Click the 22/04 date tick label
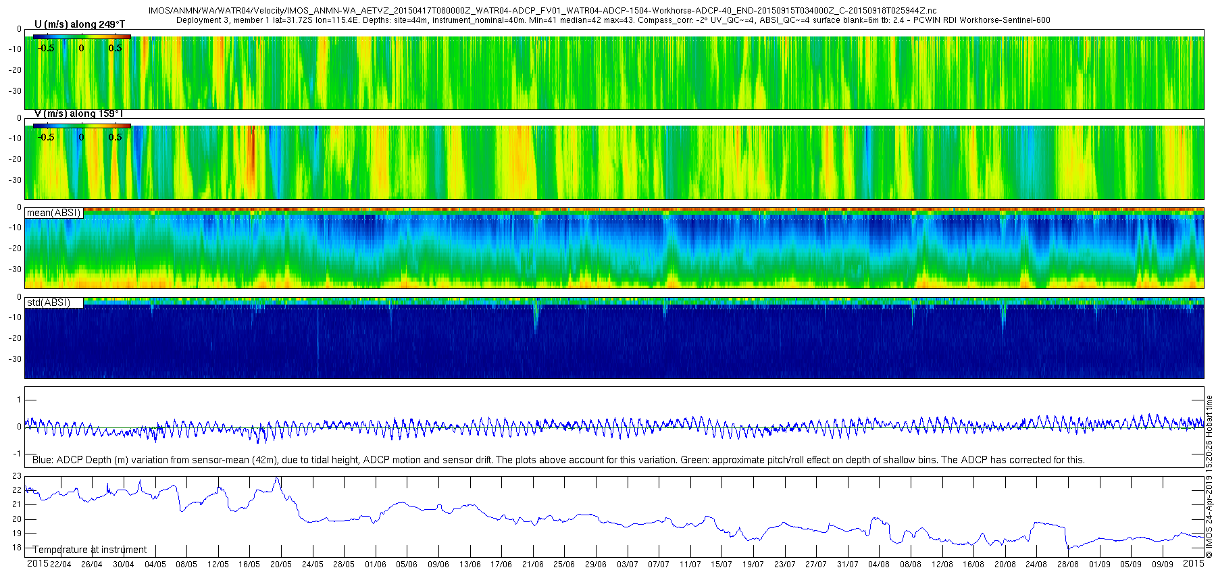 60,565
